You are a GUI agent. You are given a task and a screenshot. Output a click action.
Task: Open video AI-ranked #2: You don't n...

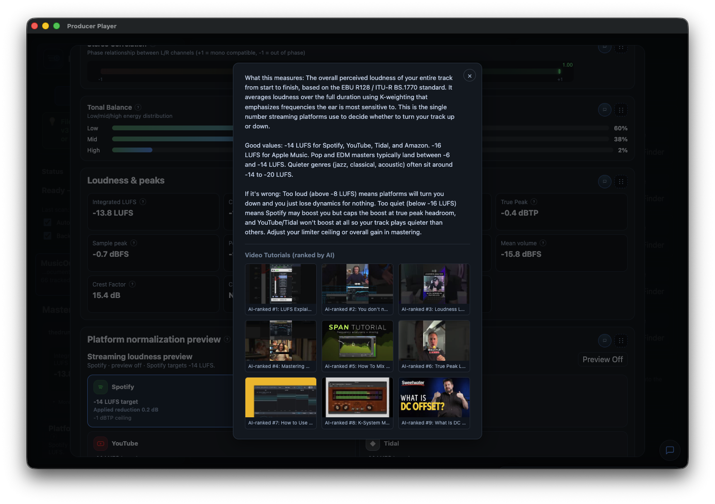[x=357, y=289]
